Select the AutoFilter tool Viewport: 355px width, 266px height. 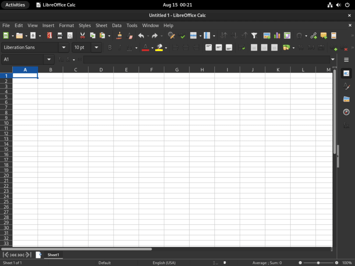[x=255, y=35]
